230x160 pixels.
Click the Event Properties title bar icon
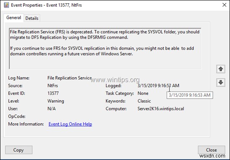click(x=6, y=5)
